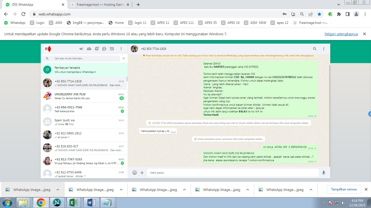
Task: Open the chat header three-dot menu
Action: (324, 49)
